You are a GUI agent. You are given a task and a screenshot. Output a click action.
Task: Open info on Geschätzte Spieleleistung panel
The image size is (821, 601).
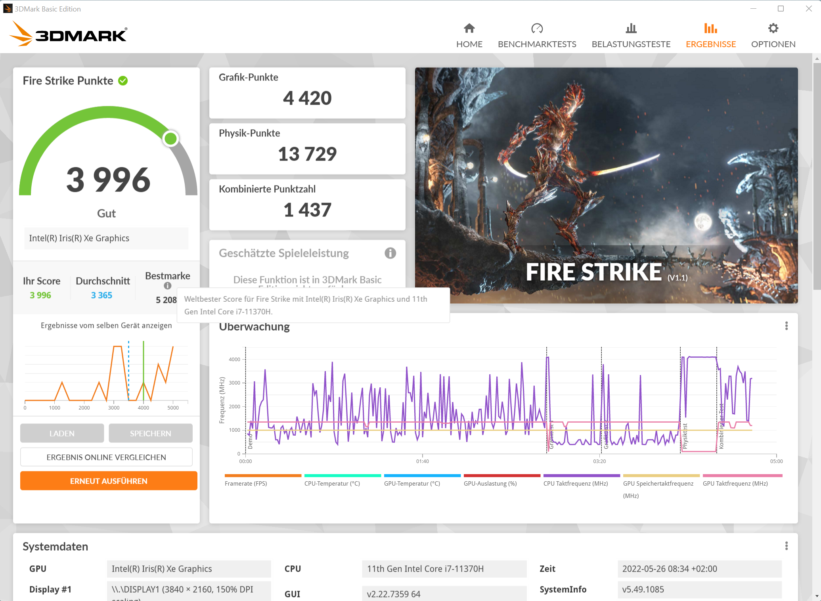click(390, 253)
